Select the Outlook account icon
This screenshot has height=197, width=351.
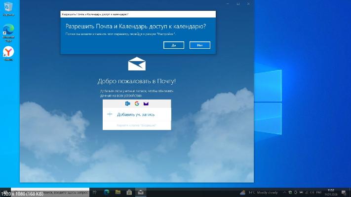click(x=128, y=104)
